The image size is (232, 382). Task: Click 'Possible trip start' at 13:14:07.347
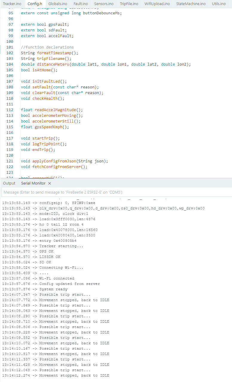[46, 295]
